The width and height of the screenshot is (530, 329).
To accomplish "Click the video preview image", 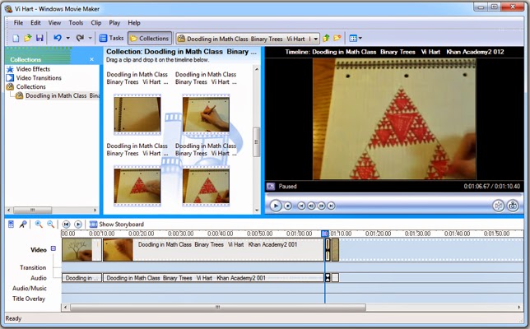I will [x=394, y=119].
